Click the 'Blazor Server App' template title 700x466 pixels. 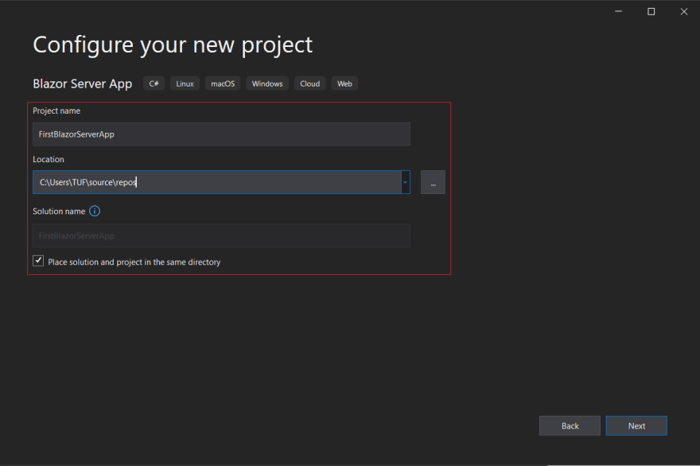coord(83,84)
